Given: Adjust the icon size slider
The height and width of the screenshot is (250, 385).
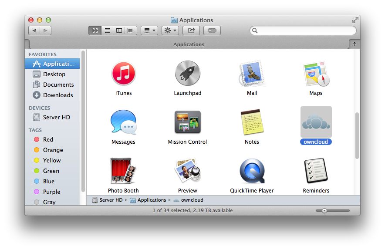Looking at the screenshot, I should tap(324, 210).
